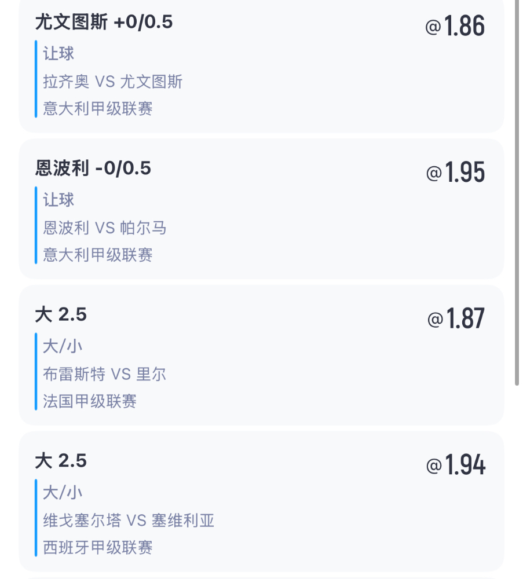This screenshot has width=523, height=579.
Task: Click the 让球 label under 尤文图斯
Action: tap(58, 53)
